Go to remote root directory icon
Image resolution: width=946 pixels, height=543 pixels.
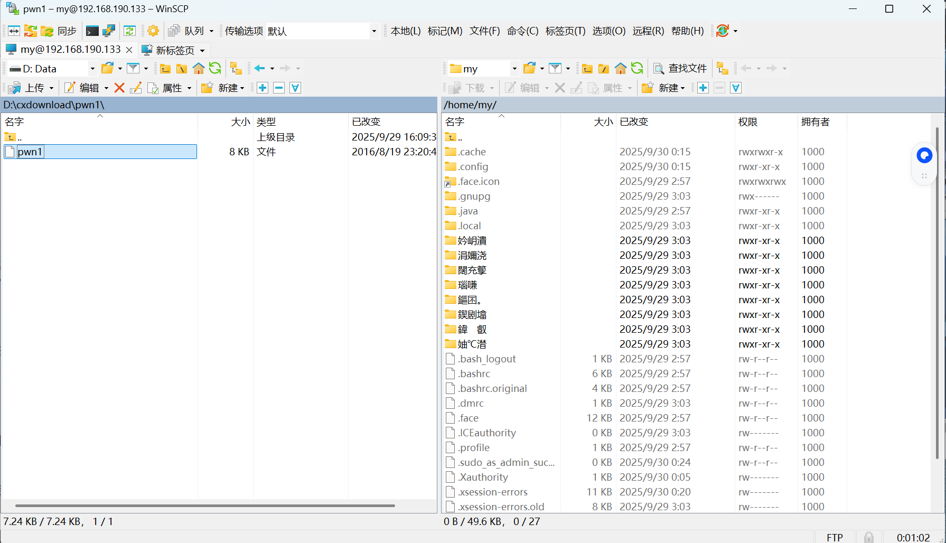pos(604,69)
